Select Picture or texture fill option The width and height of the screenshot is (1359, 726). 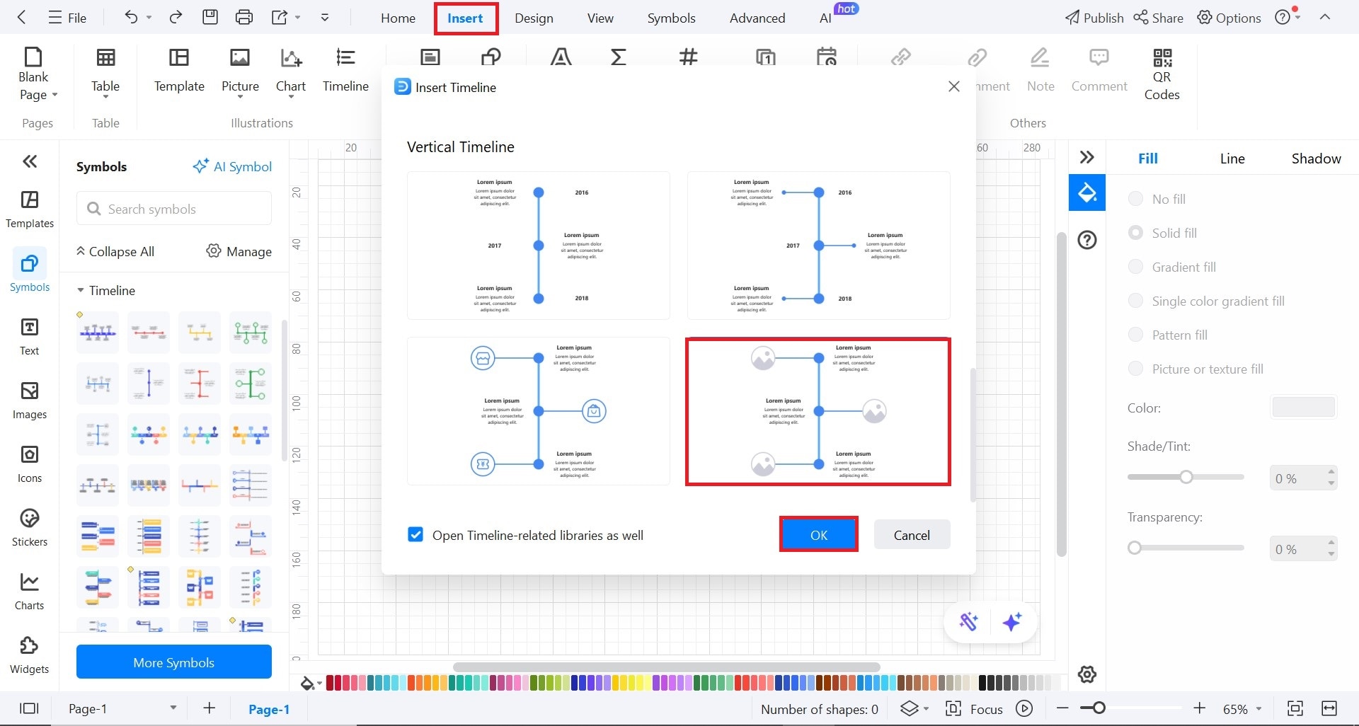click(1135, 369)
